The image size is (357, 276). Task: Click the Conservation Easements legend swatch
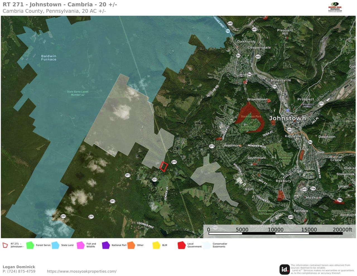coord(207,245)
